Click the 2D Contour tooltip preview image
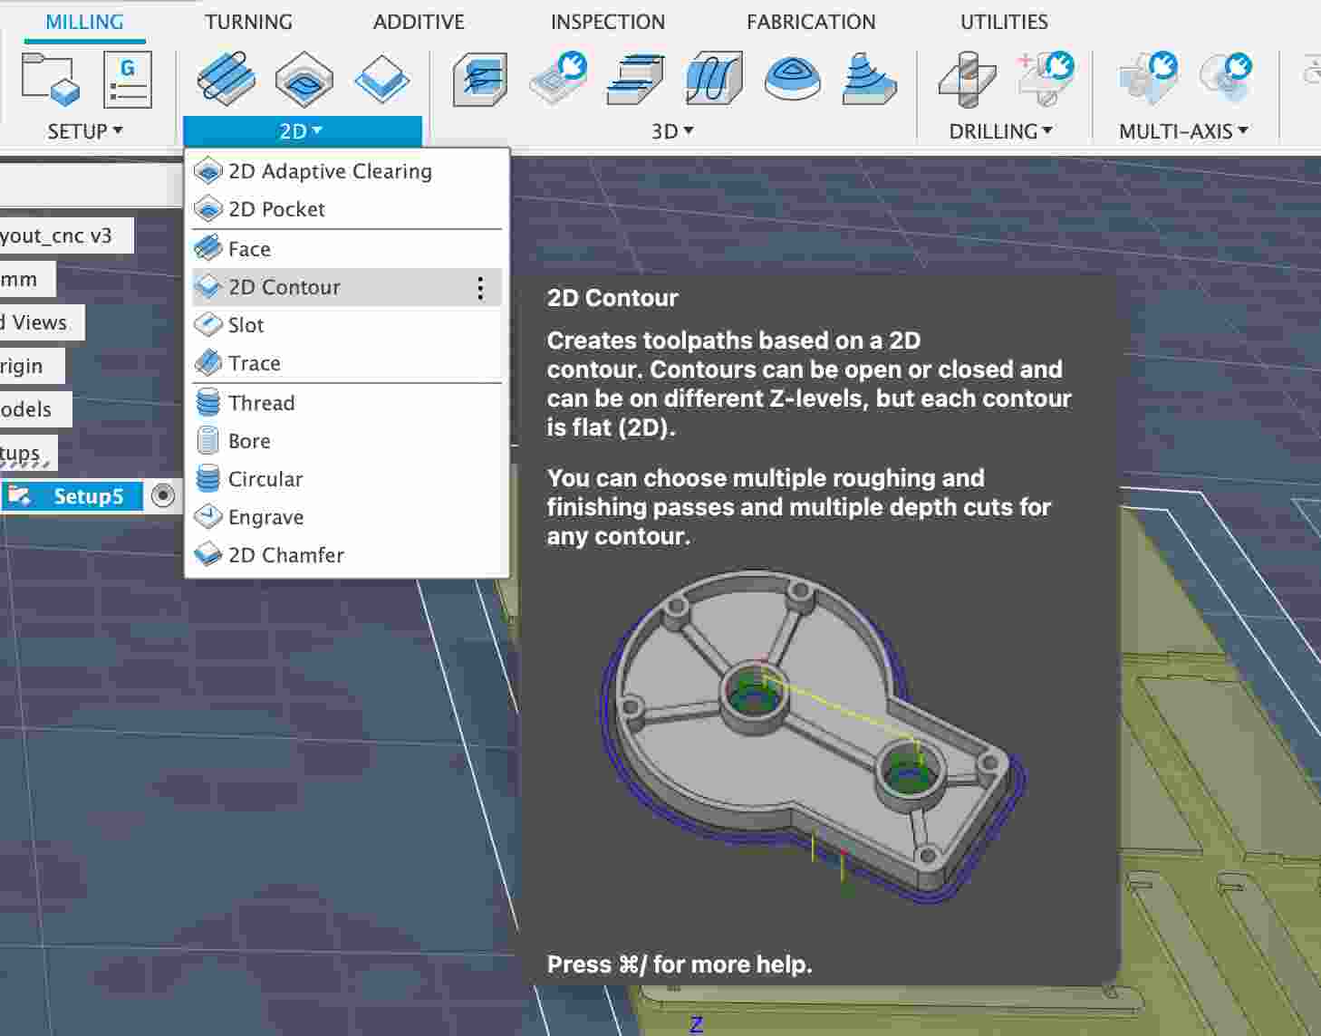This screenshot has width=1321, height=1036. coord(813,735)
